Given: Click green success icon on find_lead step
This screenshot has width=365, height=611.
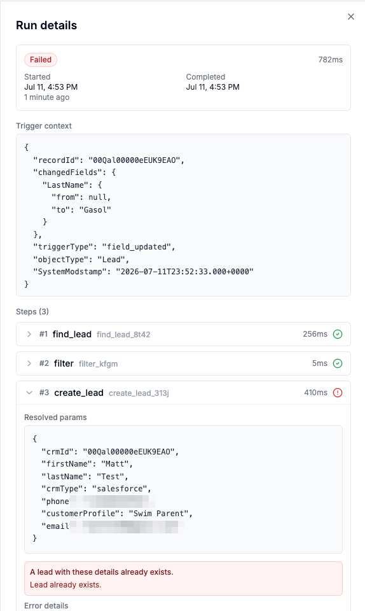Looking at the screenshot, I should pyautogui.click(x=338, y=334).
